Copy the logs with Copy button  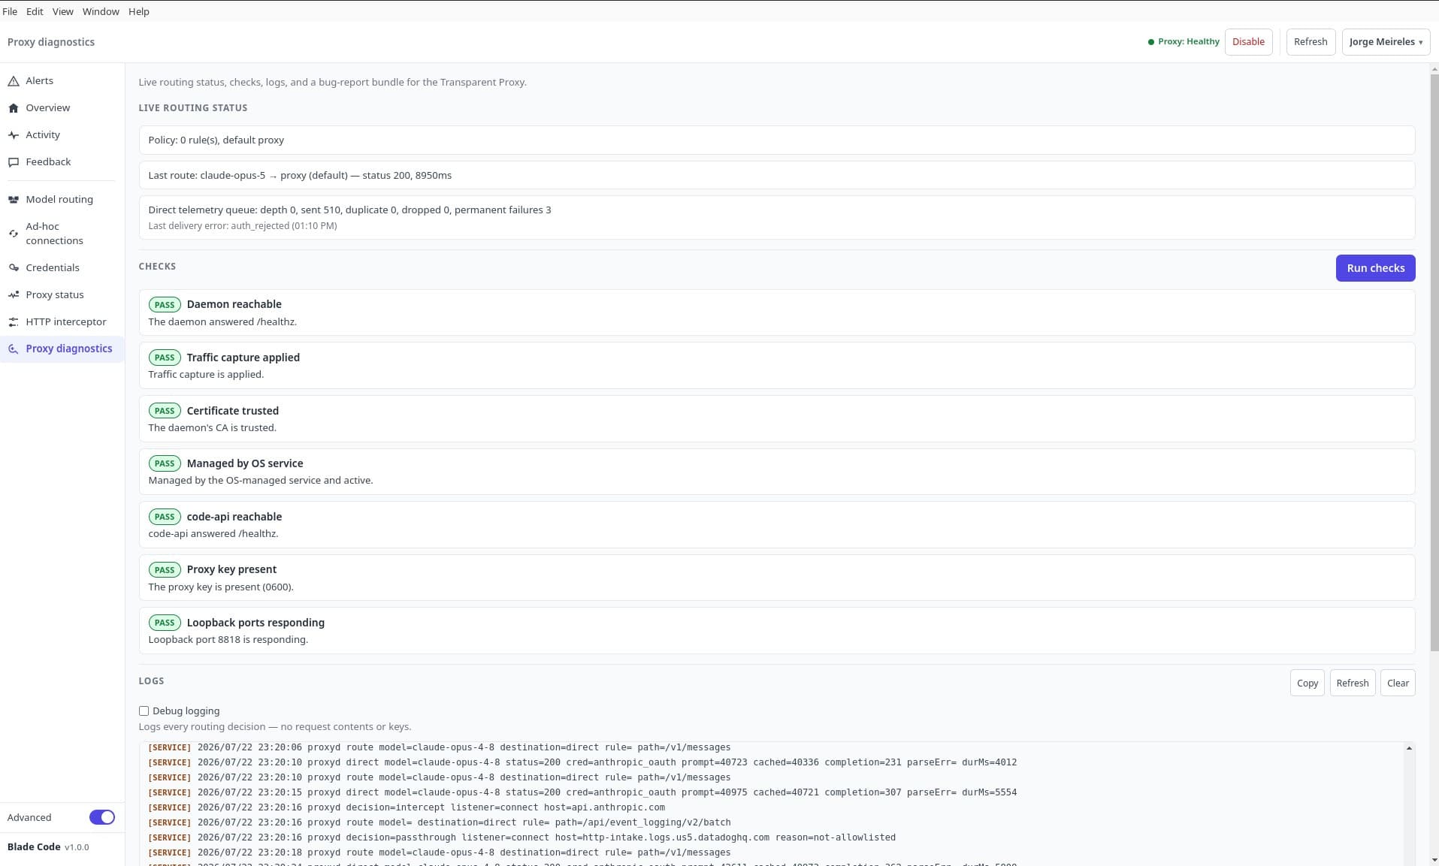[x=1307, y=683]
